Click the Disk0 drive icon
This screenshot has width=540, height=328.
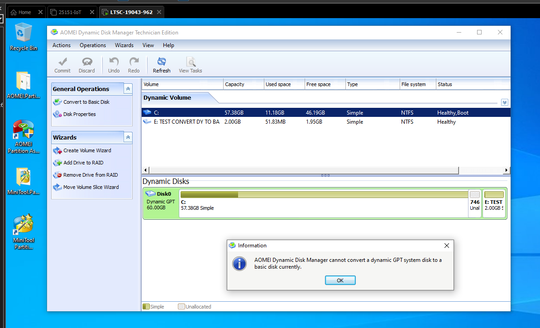coord(150,193)
